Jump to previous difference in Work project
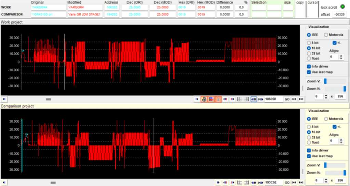Screen dimensions: 350x186 point(225,99)
